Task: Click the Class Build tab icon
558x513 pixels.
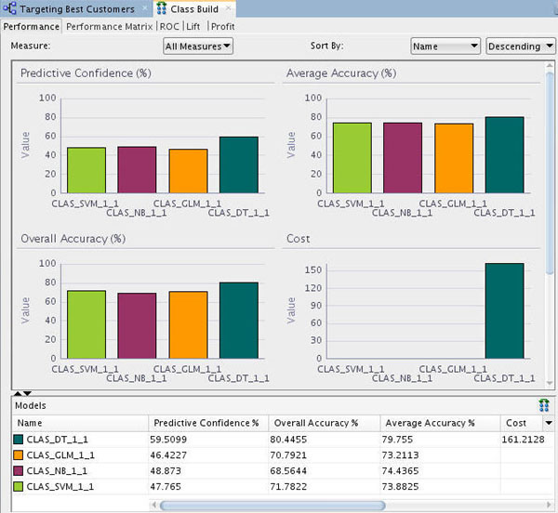Action: pyautogui.click(x=160, y=8)
